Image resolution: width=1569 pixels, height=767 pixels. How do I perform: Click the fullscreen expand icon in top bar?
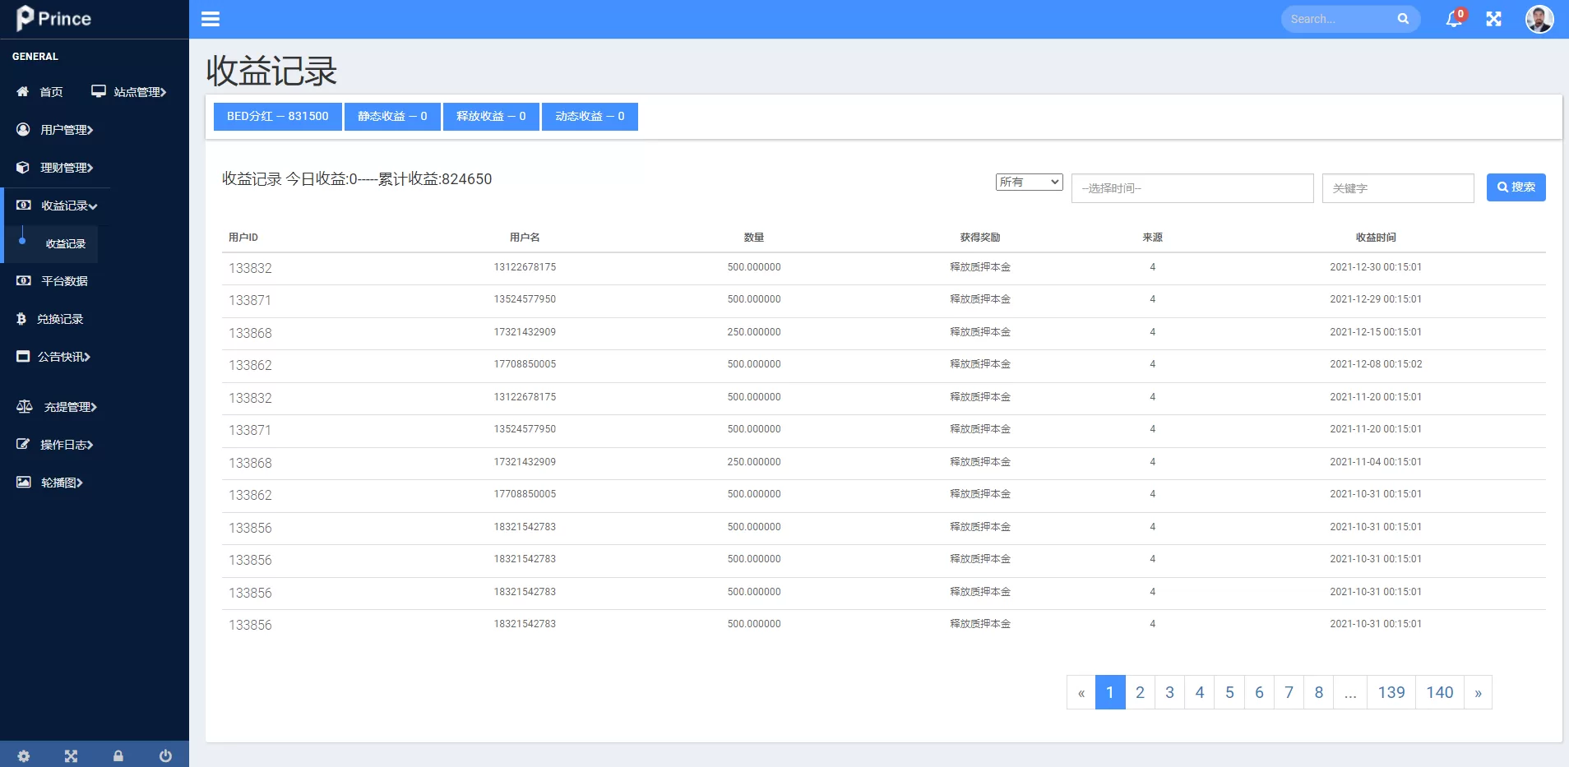(x=1495, y=18)
